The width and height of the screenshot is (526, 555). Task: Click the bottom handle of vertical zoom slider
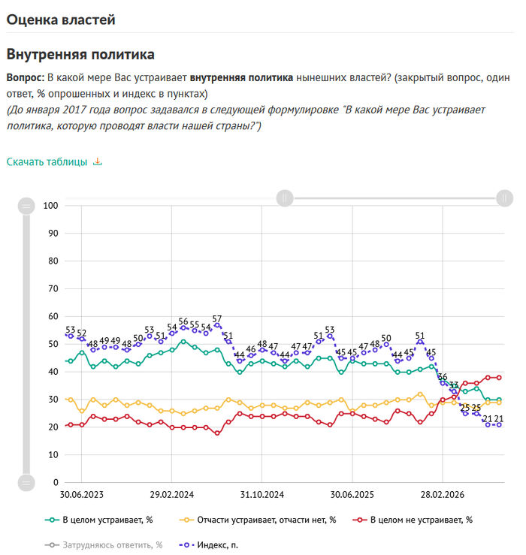point(26,483)
